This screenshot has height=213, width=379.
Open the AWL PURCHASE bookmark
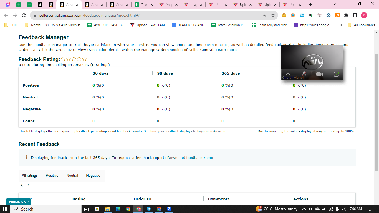click(x=107, y=25)
